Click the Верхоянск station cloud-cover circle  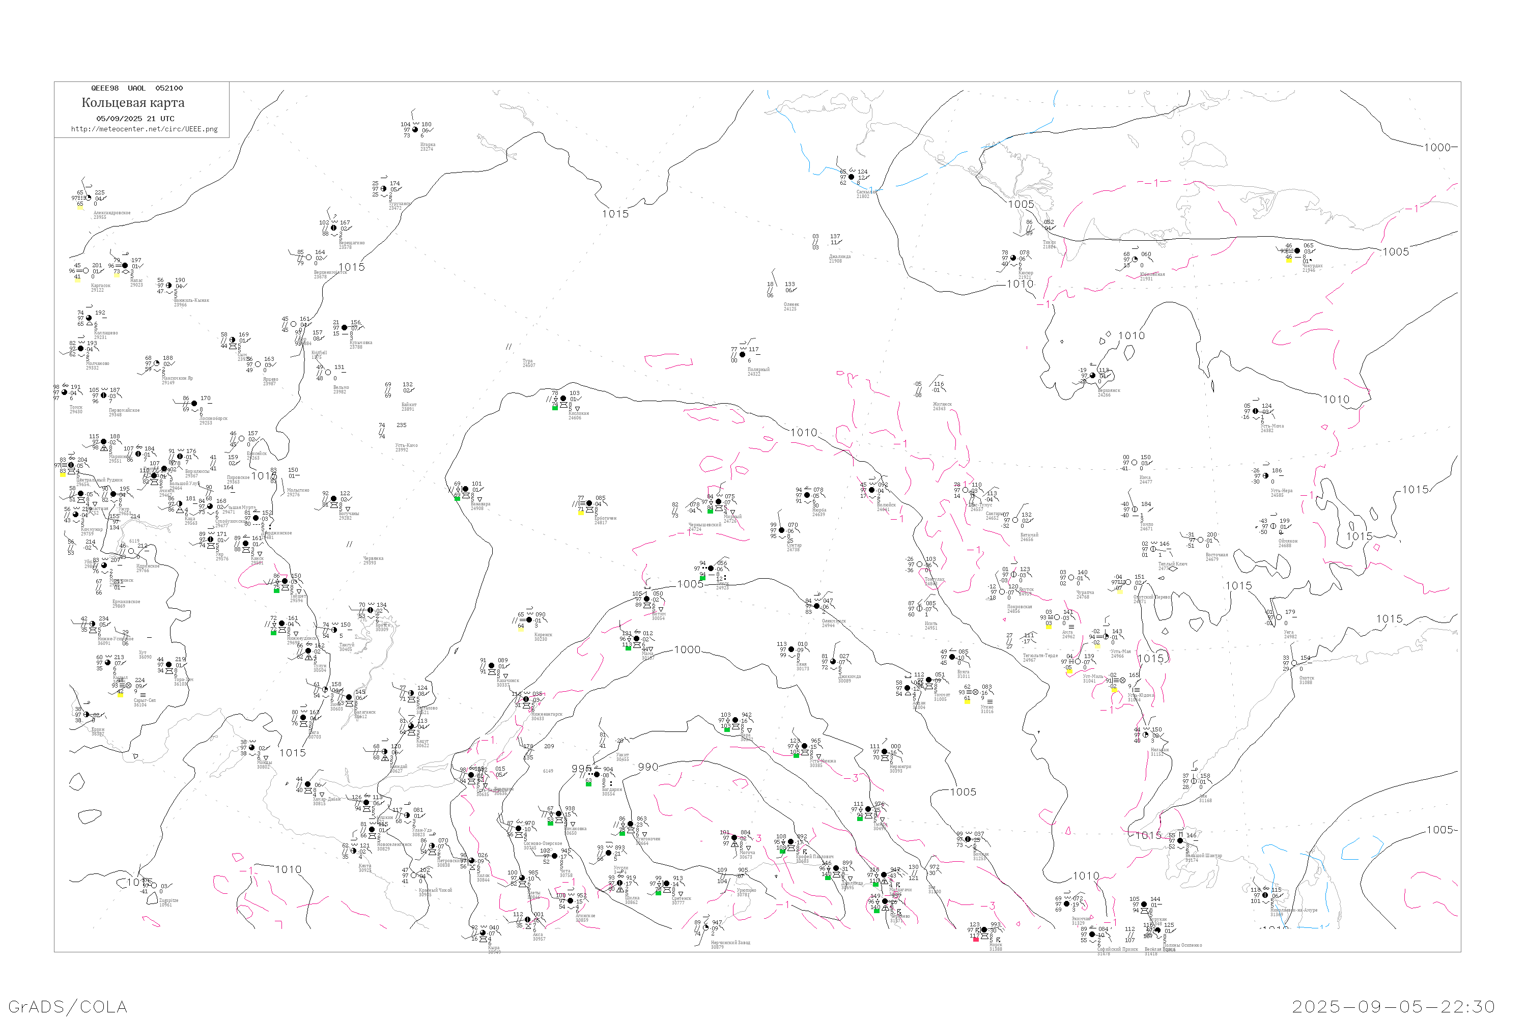[x=1093, y=375]
